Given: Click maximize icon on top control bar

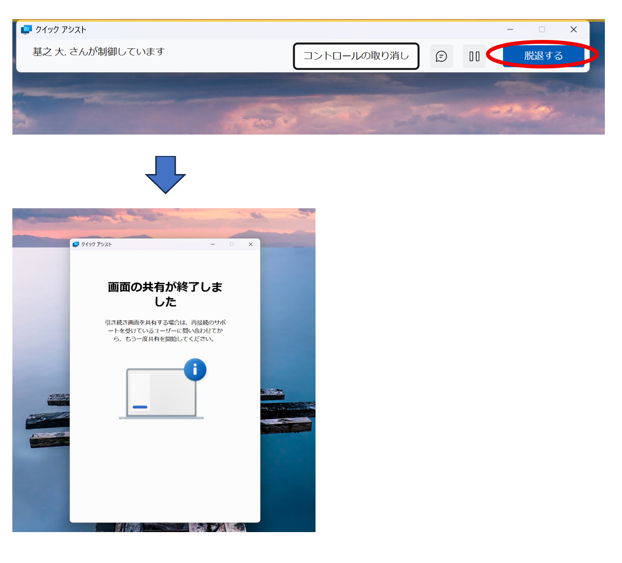Looking at the screenshot, I should [x=542, y=29].
